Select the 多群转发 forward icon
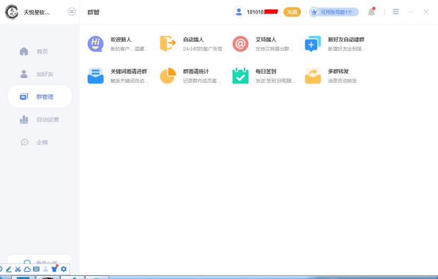The image size is (438, 279). click(x=313, y=75)
